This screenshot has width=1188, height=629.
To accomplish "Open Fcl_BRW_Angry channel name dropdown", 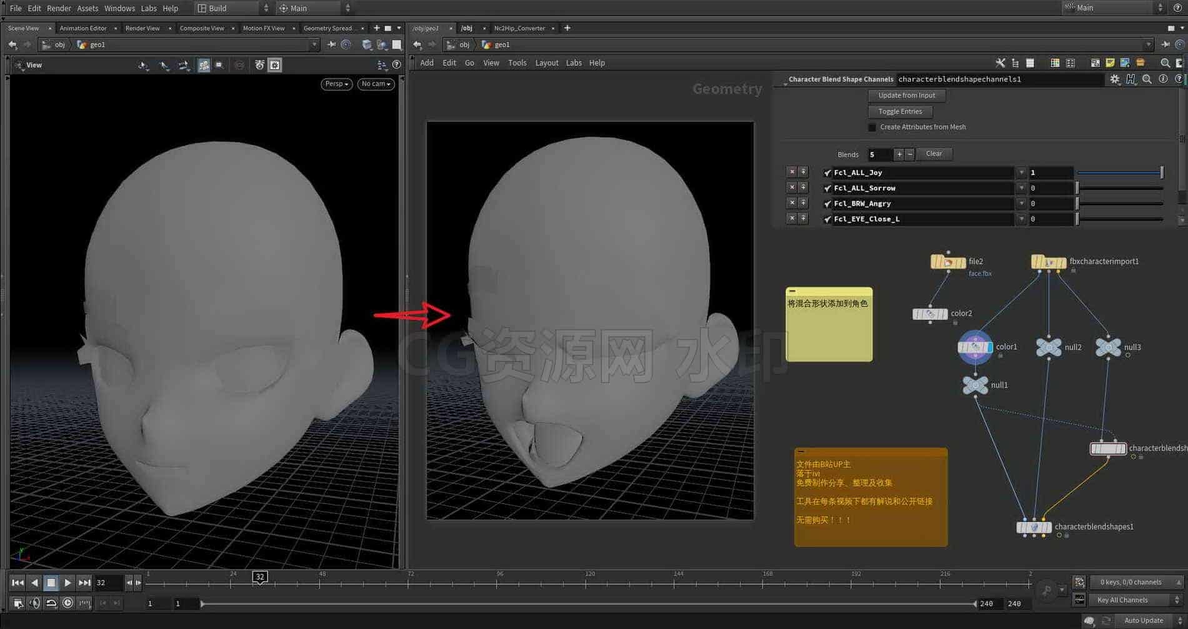I will click(x=1021, y=204).
